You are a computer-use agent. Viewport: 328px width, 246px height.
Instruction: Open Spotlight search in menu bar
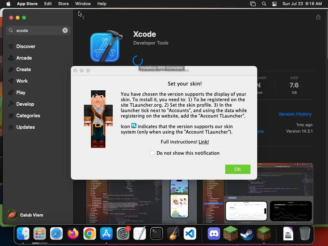pos(264,4)
